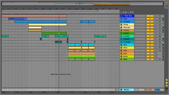Viewport: 169px width, 95px height.
Task: Deactivate the Clap track activator 2
Action: coord(150,19)
